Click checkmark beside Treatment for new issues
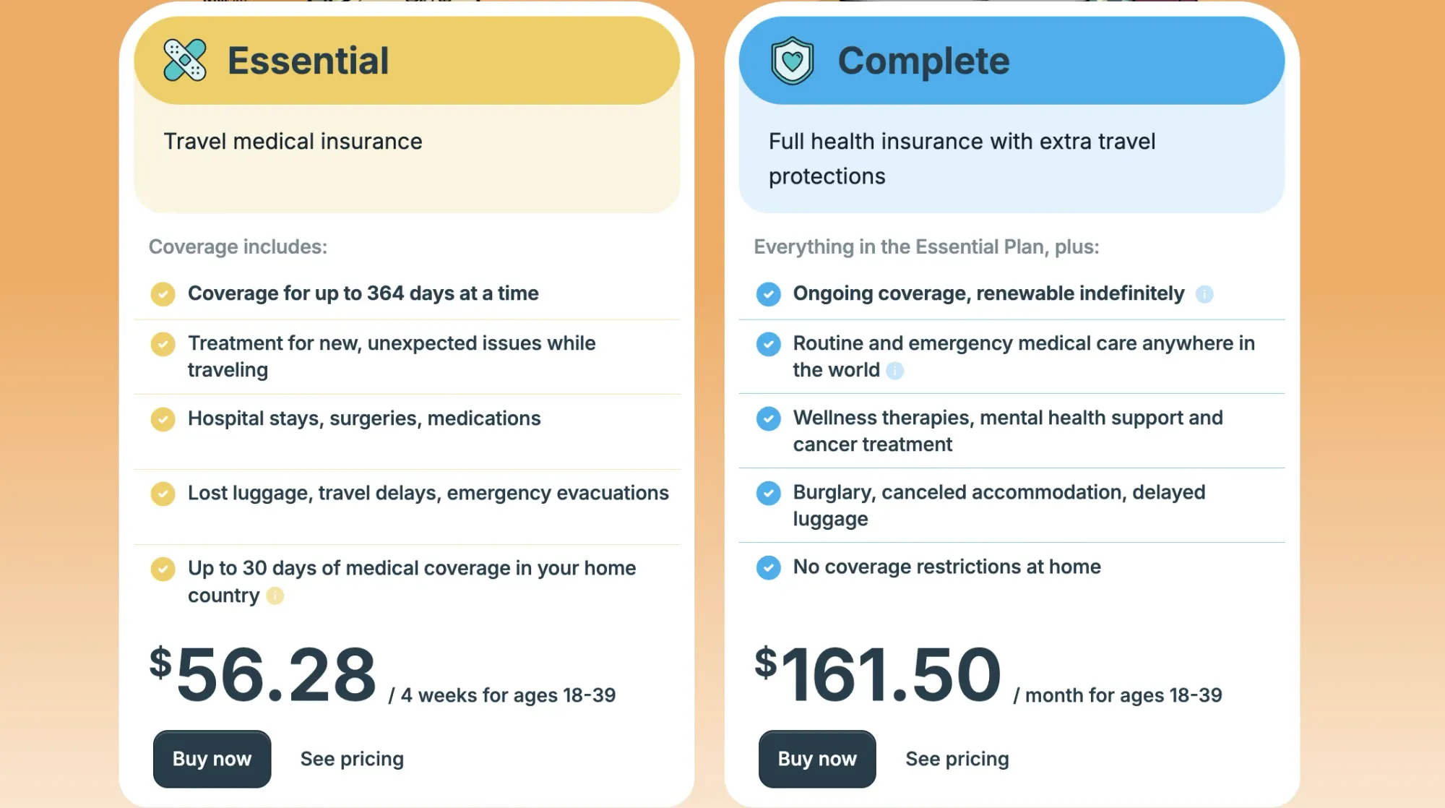 tap(163, 344)
